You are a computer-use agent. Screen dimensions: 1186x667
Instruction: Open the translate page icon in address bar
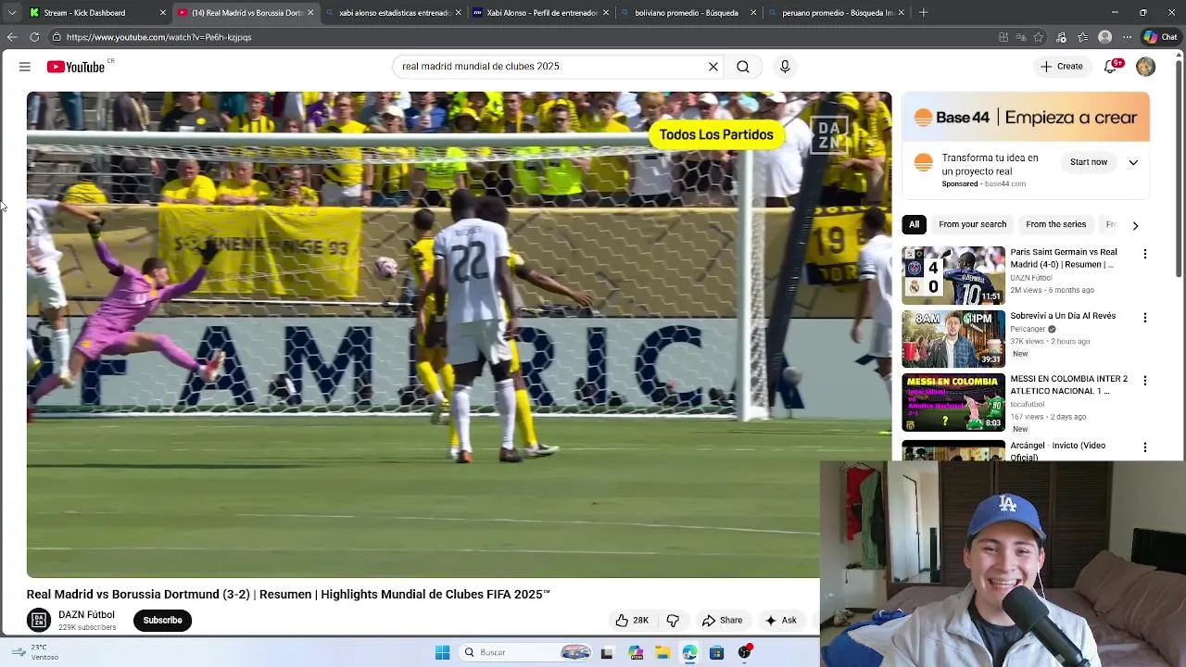(x=1021, y=37)
